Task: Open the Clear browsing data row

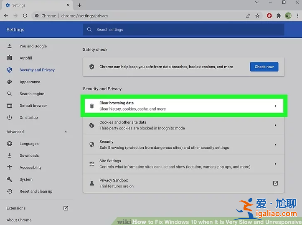Action: 184,106
